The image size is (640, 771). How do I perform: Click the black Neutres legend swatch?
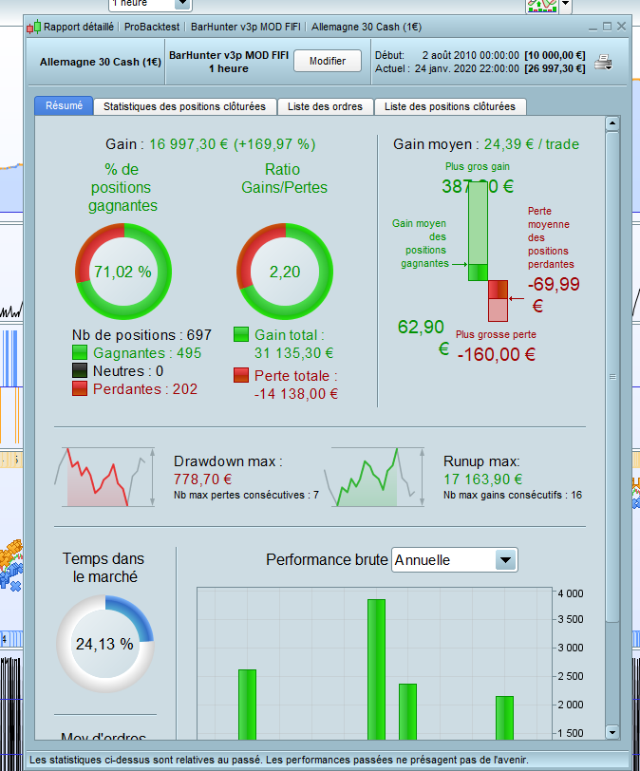(80, 370)
